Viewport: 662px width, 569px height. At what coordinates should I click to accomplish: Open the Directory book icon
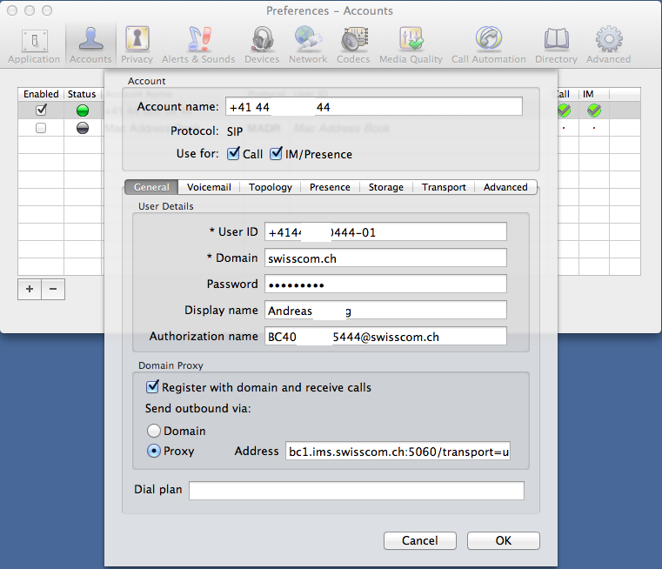point(556,39)
